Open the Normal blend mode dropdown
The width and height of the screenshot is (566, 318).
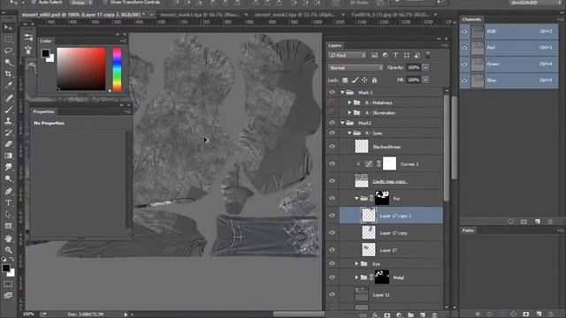coord(356,68)
